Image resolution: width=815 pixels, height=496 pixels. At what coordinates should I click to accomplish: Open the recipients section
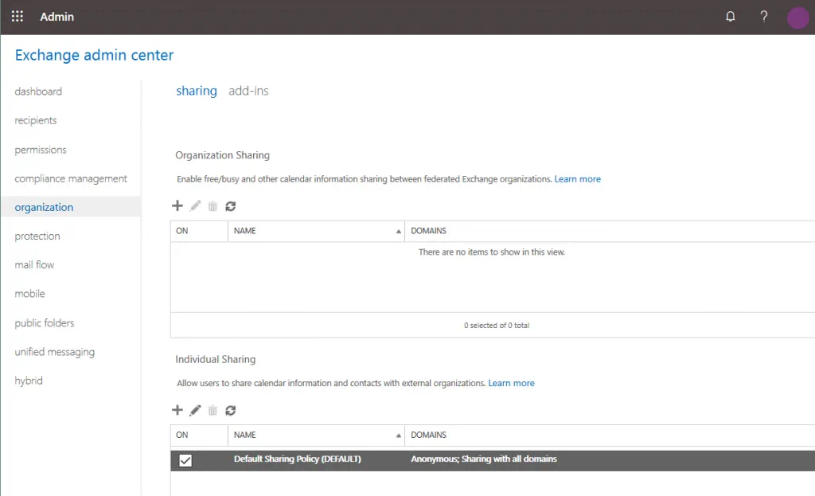(36, 121)
